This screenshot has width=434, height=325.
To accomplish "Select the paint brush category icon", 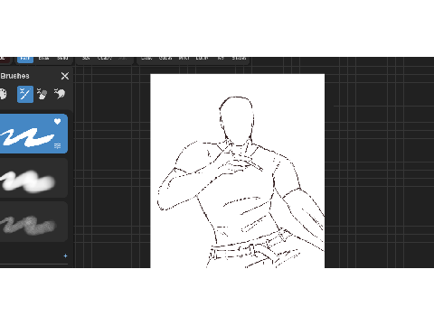I will pos(25,94).
